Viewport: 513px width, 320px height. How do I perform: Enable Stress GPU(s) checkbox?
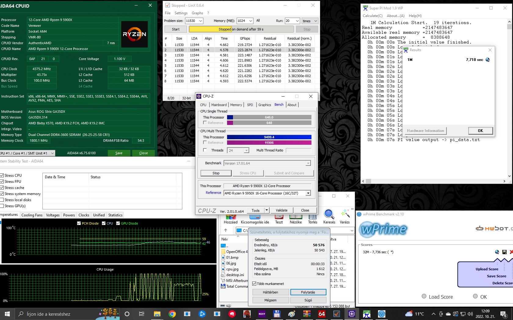2,206
